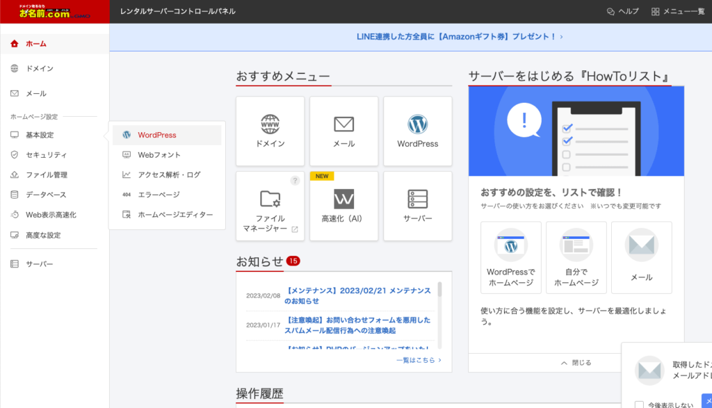The height and width of the screenshot is (408, 712).
Task: Open the メール tile in おすすめメニュー
Action: click(343, 131)
